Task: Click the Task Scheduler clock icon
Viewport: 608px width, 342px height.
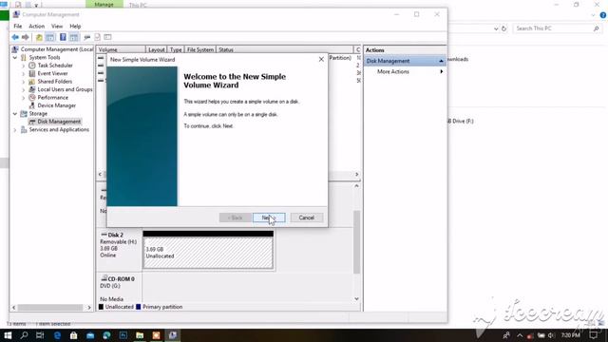Action: point(32,66)
